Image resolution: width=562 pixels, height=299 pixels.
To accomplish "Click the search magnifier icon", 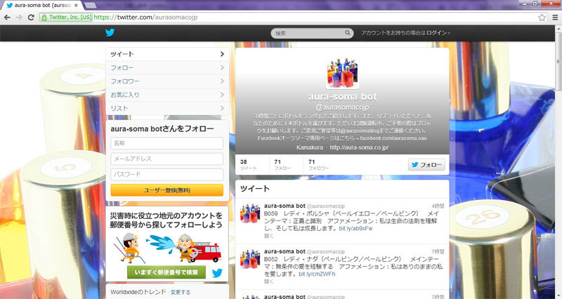I will (x=347, y=33).
